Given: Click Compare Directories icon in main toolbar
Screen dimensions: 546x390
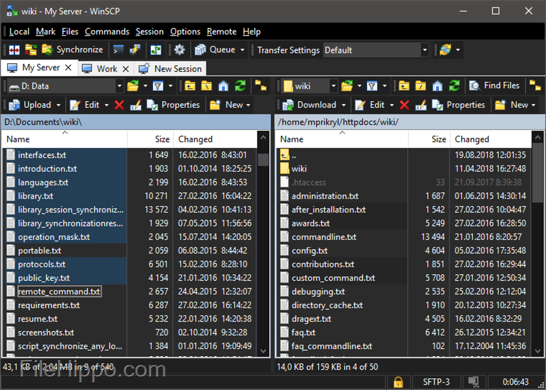Looking at the screenshot, I should tap(14, 50).
